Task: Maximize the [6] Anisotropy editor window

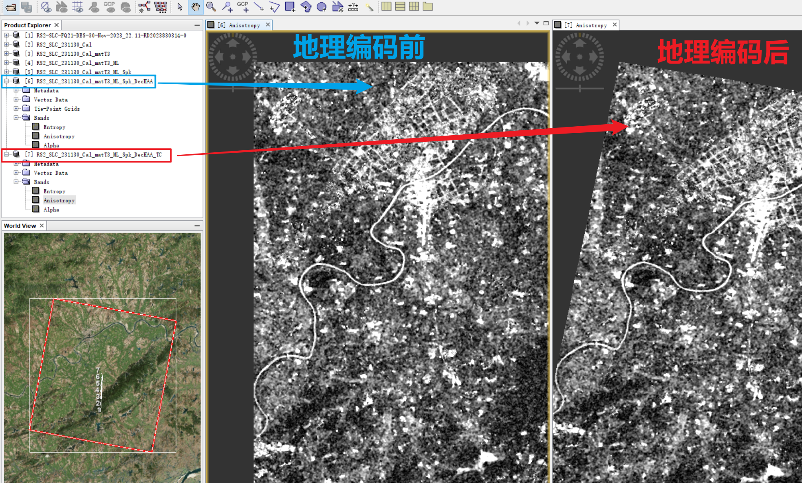Action: coord(546,23)
